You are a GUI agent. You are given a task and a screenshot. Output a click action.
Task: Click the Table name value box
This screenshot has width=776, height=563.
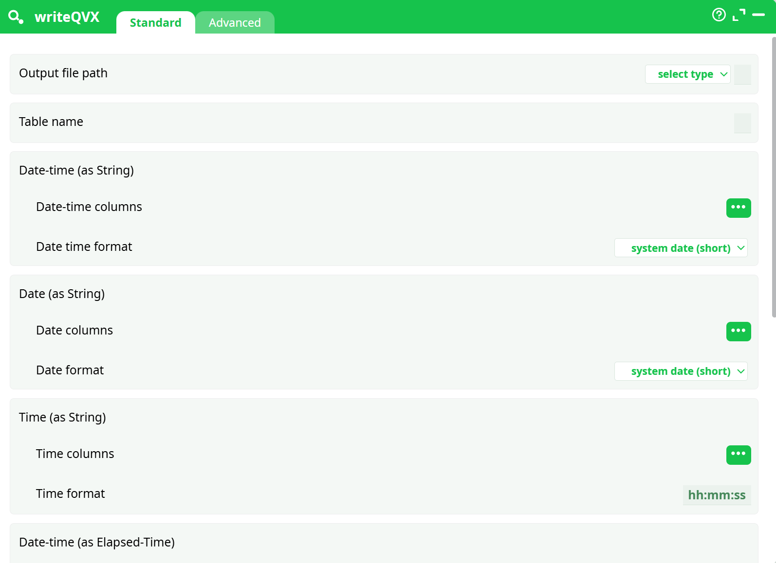pyautogui.click(x=742, y=123)
